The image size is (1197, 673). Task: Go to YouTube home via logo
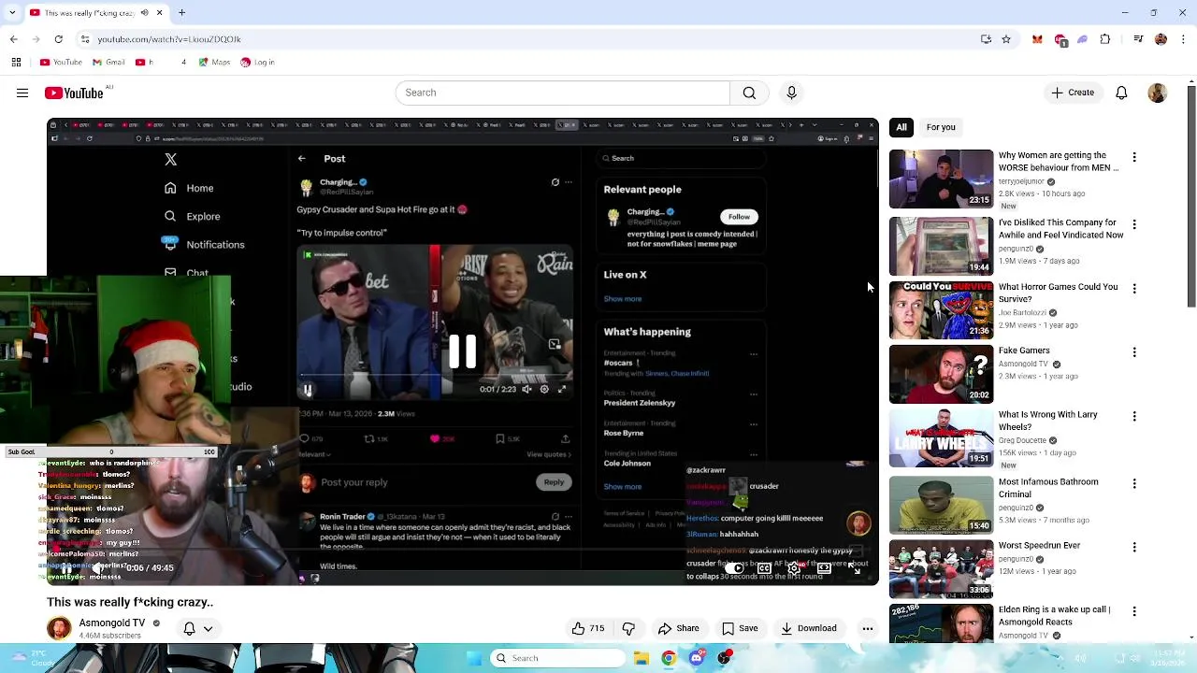pos(74,93)
